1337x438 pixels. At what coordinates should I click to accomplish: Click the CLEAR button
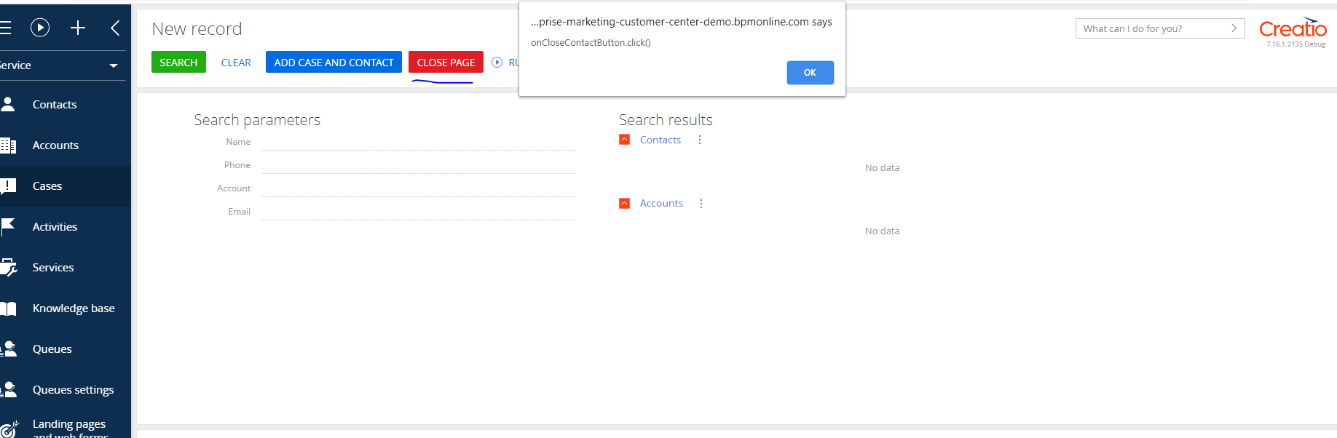coord(236,63)
